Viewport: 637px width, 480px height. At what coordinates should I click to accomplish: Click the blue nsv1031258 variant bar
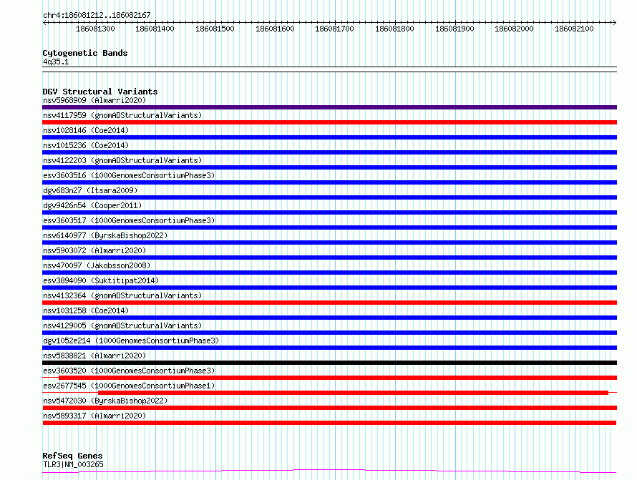coord(329,318)
